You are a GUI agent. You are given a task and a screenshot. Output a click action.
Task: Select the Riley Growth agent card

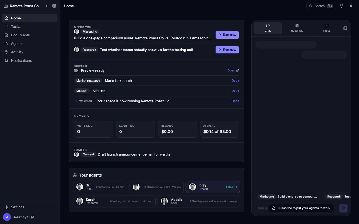pos(213,187)
